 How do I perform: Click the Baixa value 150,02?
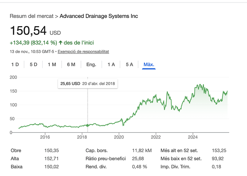pyautogui.click(x=52, y=167)
